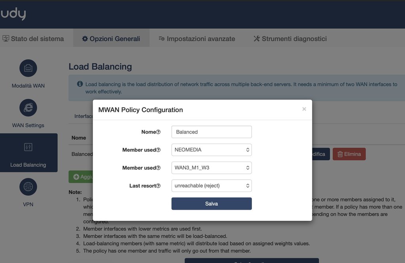Close the MWAN Policy Configuration dialog

pyautogui.click(x=304, y=109)
